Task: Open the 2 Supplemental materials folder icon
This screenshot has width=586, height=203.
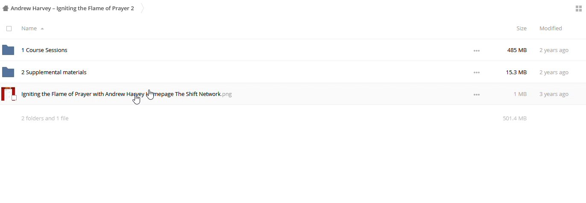Action: point(8,72)
